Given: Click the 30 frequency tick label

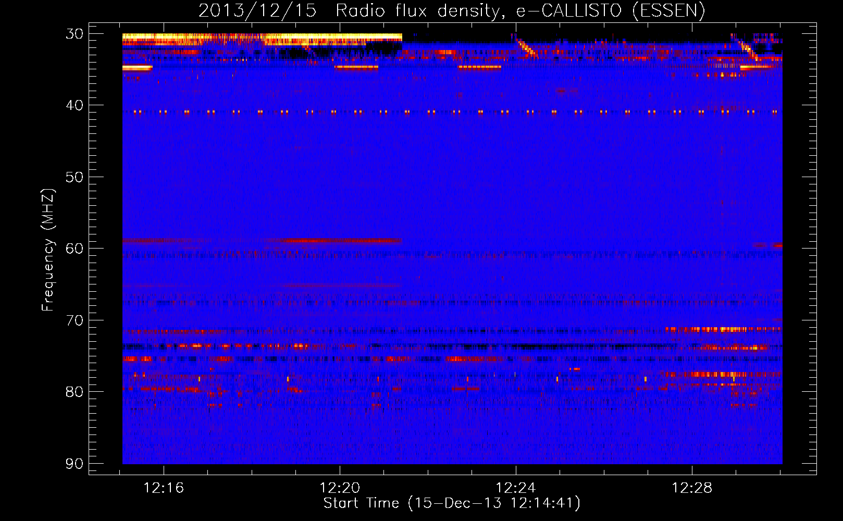Looking at the screenshot, I should 75,34.
